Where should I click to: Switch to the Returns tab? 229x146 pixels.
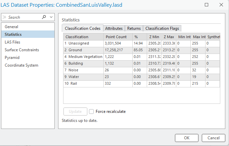134,28
